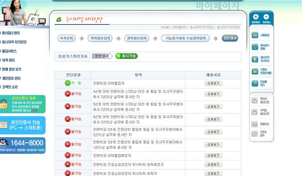Click 불가능 icon in the 5년제 대학 row
This screenshot has height=176, width=302.
click(x=67, y=106)
